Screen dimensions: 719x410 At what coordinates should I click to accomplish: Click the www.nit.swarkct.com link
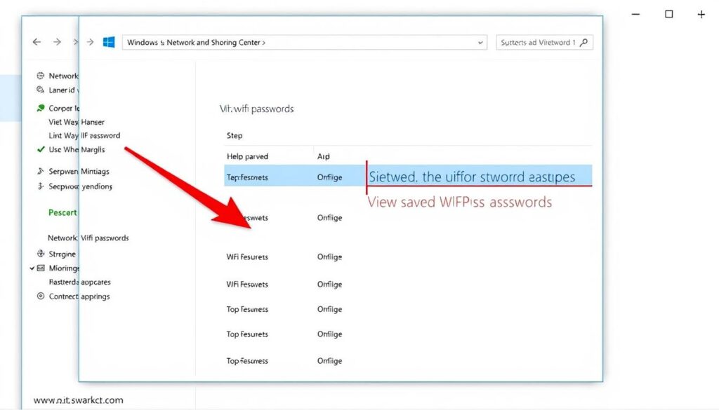[x=77, y=399]
